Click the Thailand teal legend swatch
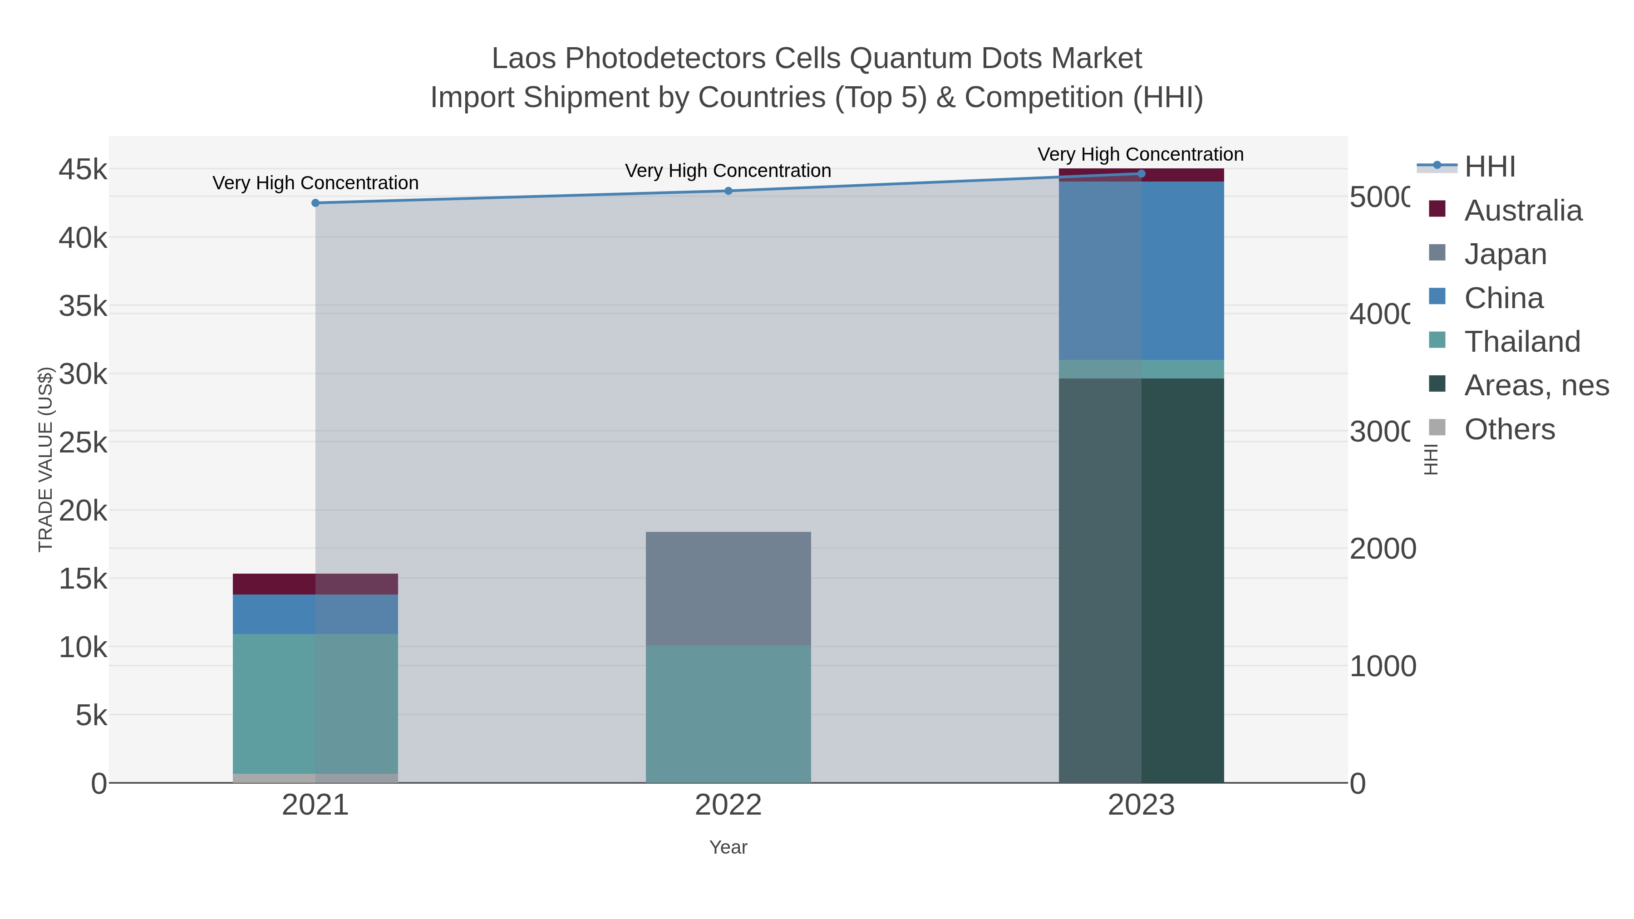 coord(1437,340)
